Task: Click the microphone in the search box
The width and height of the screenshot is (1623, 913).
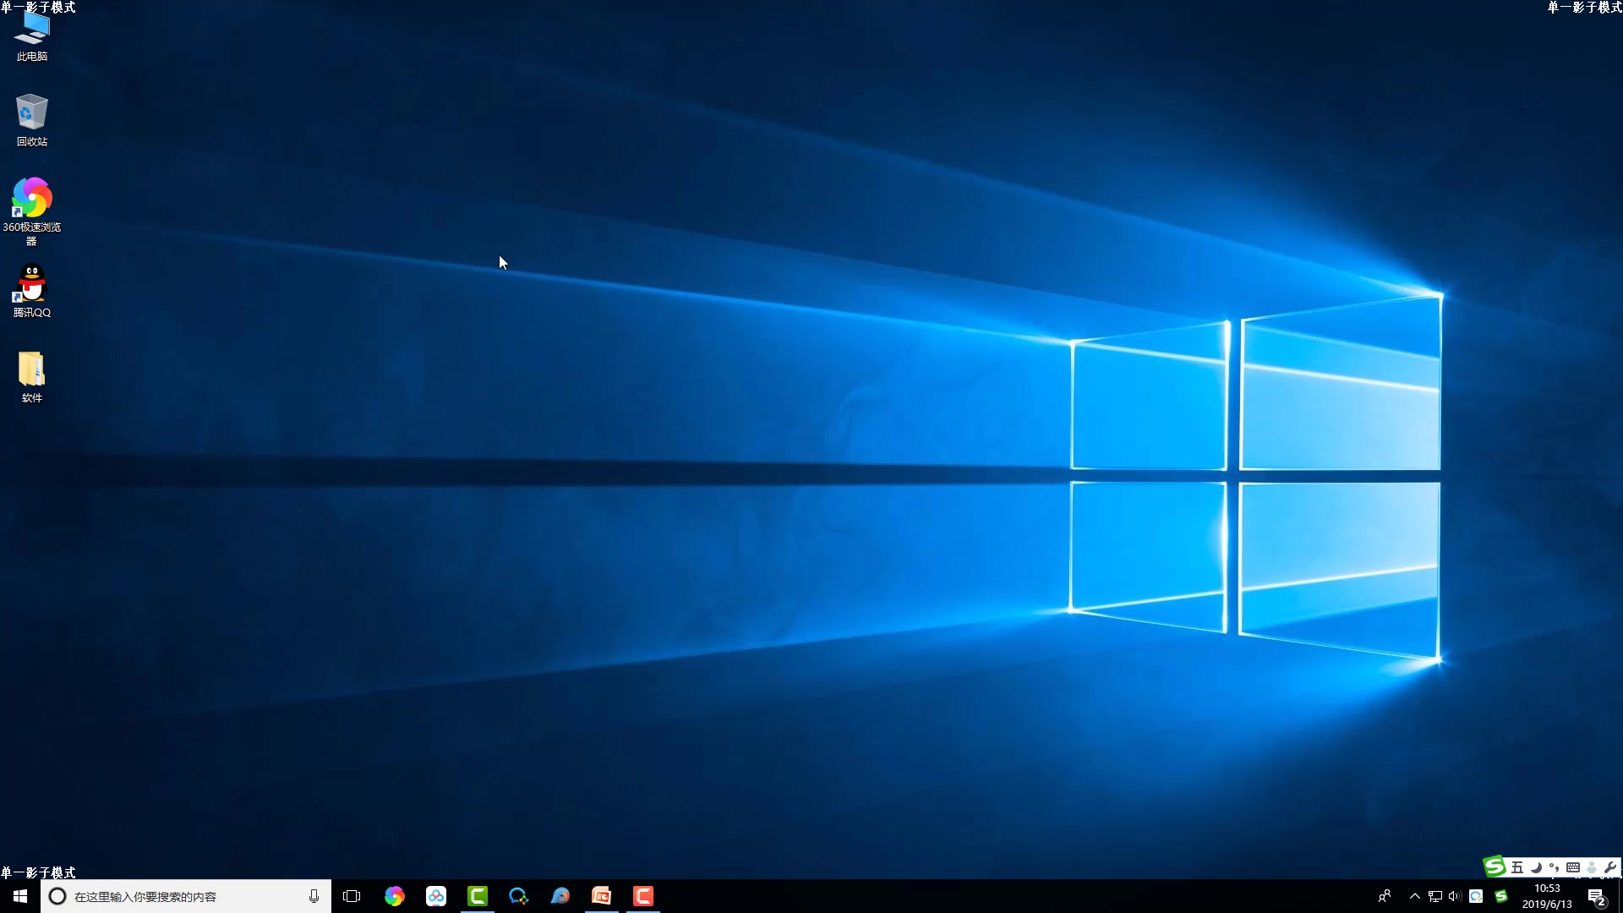Action: point(314,896)
